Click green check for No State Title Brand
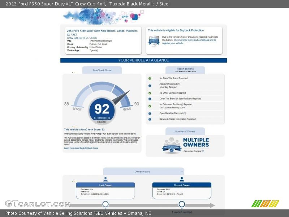This screenshot has width=289, height=217. click(x=150, y=78)
